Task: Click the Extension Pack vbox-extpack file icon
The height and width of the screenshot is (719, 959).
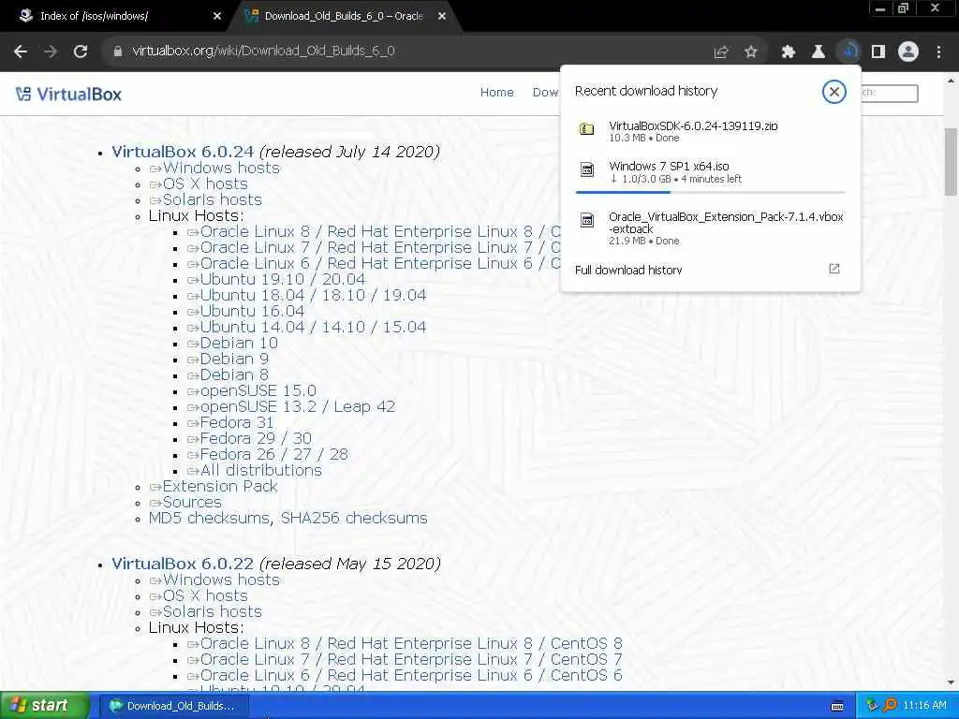Action: pyautogui.click(x=586, y=220)
